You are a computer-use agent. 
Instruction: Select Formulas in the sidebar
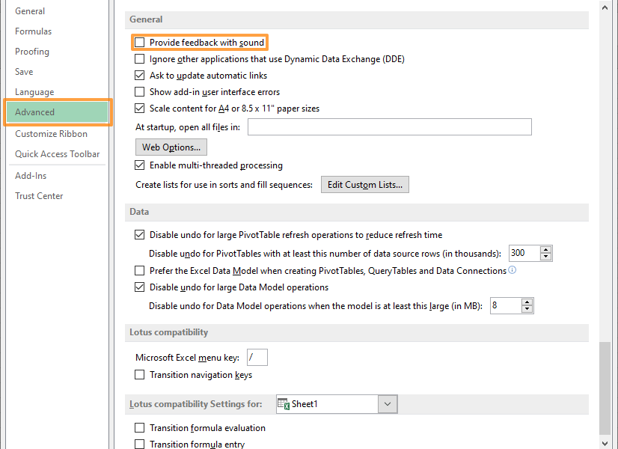(x=33, y=31)
